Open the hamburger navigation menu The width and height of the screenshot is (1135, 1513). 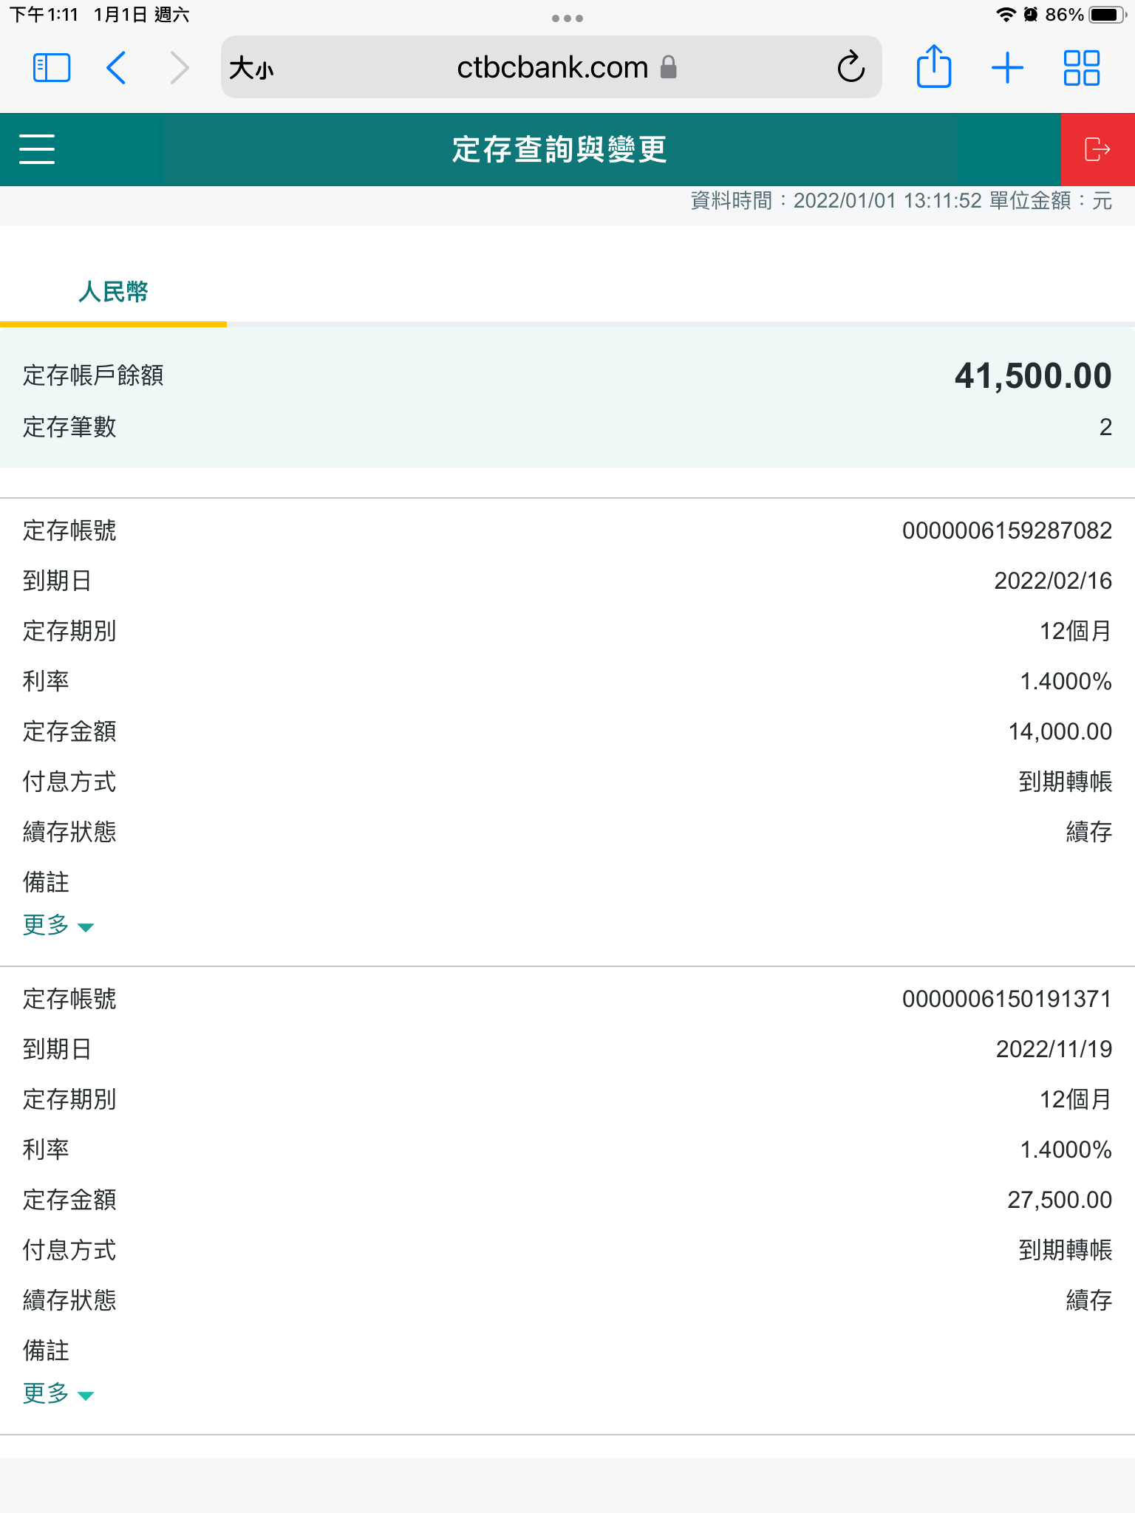click(37, 149)
